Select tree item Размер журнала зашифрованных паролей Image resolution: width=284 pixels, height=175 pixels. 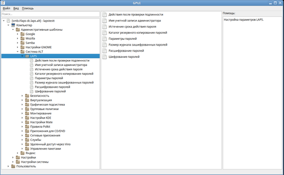[64, 83]
